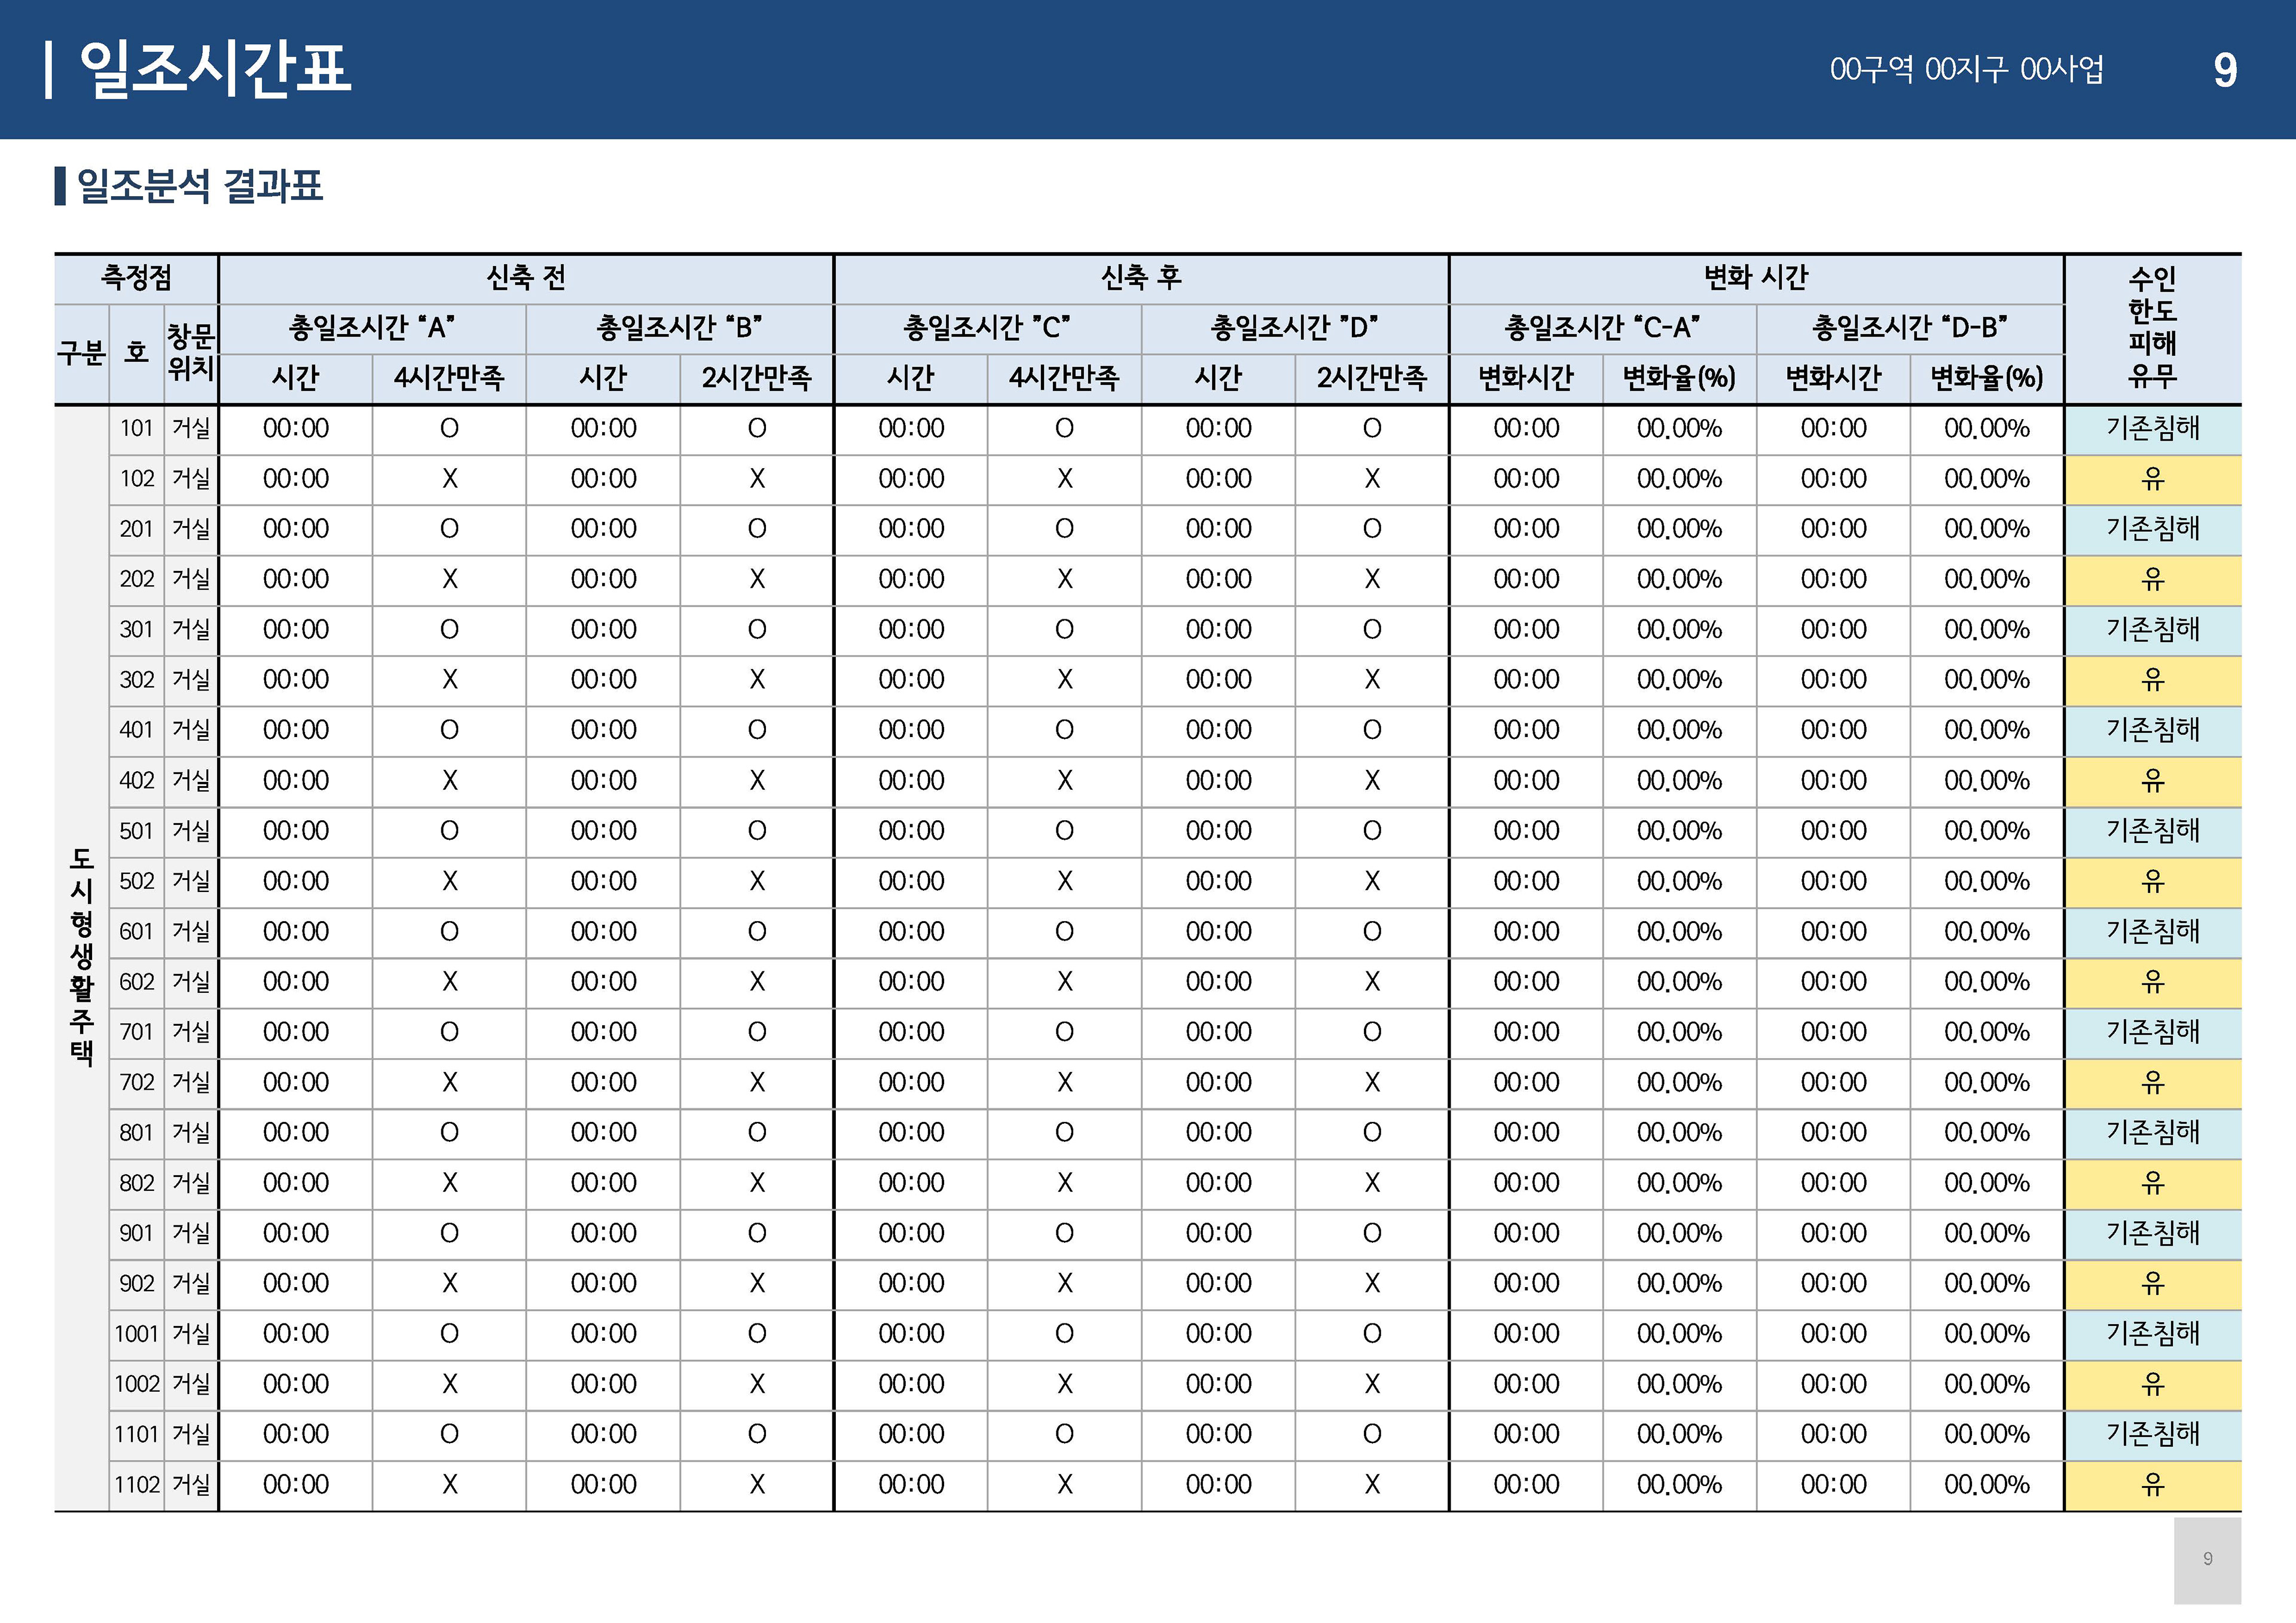Click yellow 유 cell in row 102

pos(2152,479)
